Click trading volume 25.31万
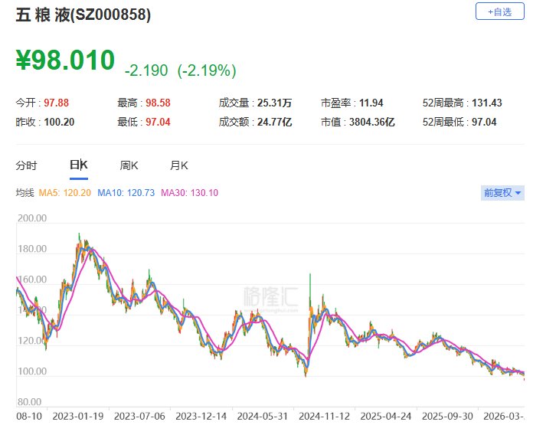Viewport: 533px width, 425px height. 274,103
